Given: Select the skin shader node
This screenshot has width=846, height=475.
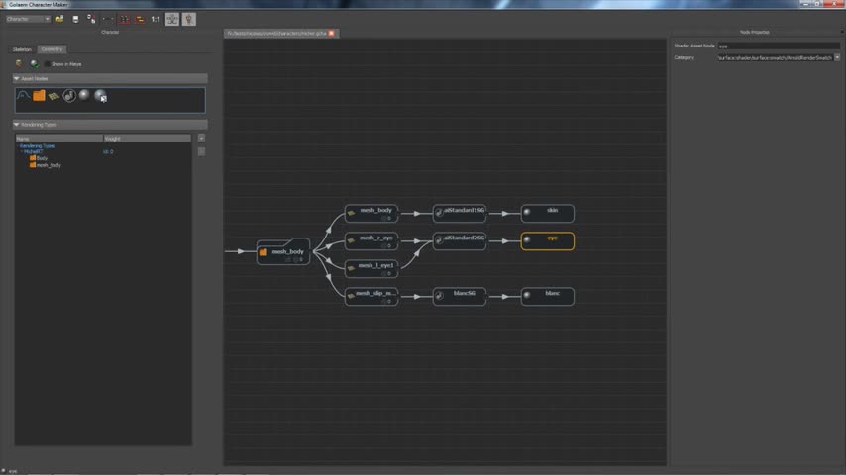Looking at the screenshot, I should click(x=547, y=213).
